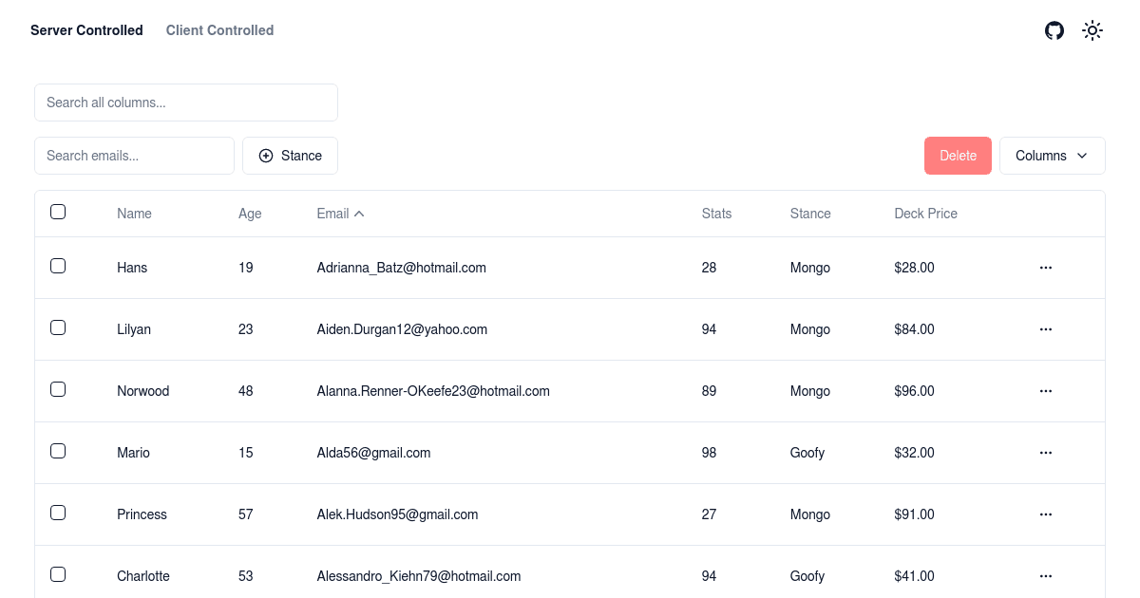Focus the Search all columns field

(x=186, y=103)
